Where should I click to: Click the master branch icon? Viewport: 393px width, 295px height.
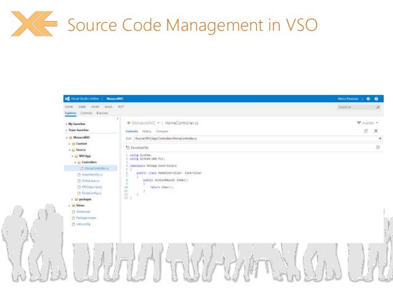(359, 123)
